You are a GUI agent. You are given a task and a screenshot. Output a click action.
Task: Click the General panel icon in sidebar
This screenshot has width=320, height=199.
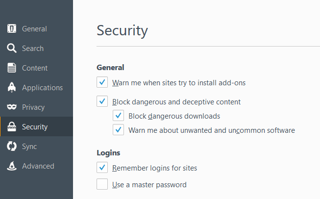12,29
